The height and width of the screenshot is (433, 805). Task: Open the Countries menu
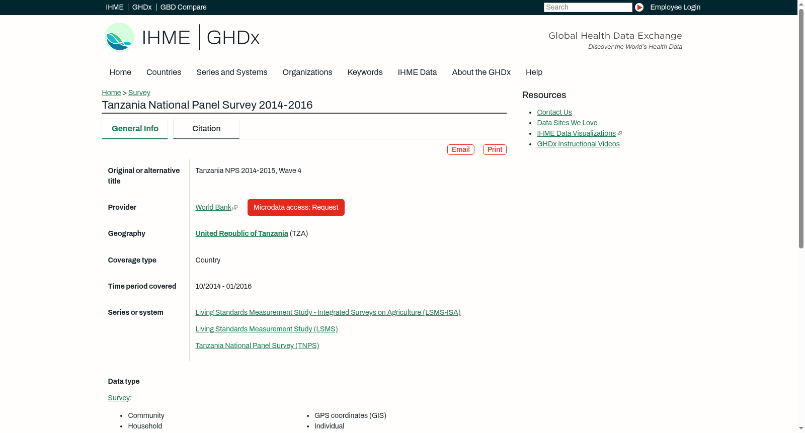[164, 72]
